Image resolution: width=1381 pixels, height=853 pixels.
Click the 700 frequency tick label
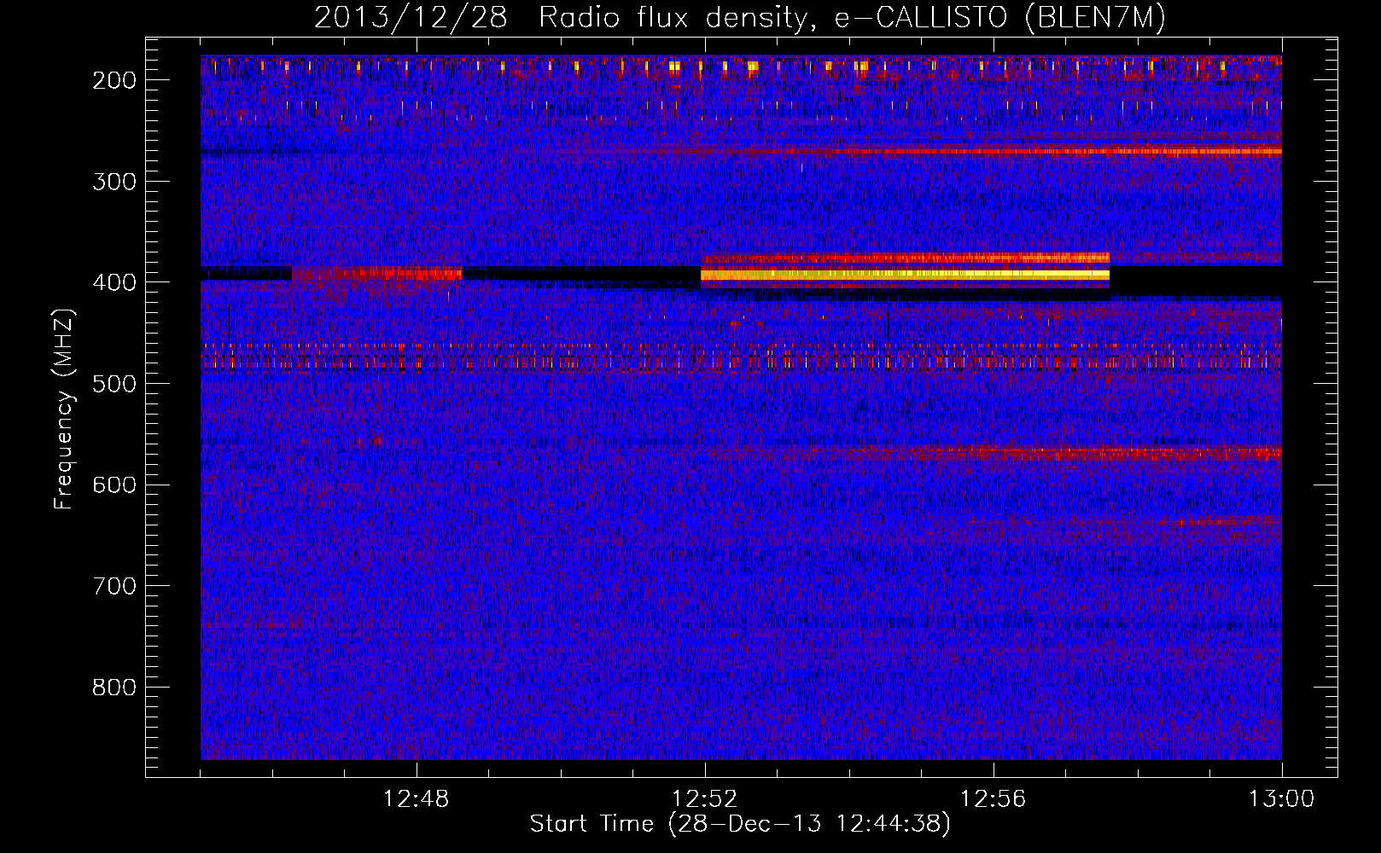tap(114, 586)
